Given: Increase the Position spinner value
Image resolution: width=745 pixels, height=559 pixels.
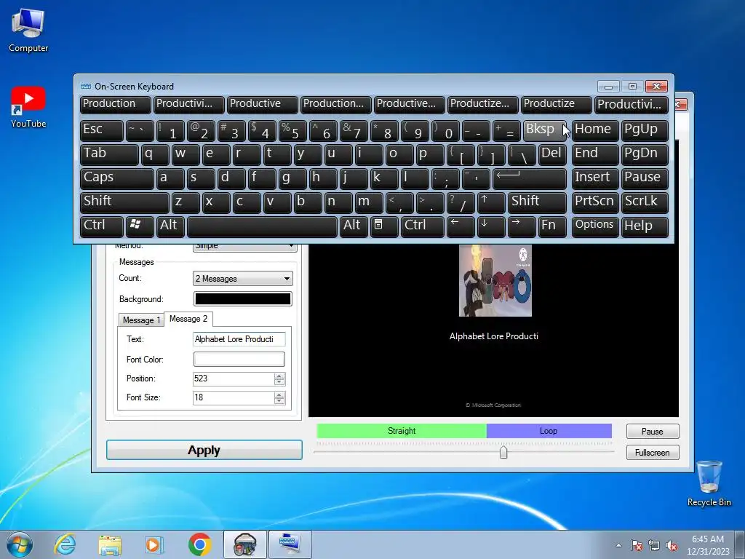Looking at the screenshot, I should tap(279, 376).
